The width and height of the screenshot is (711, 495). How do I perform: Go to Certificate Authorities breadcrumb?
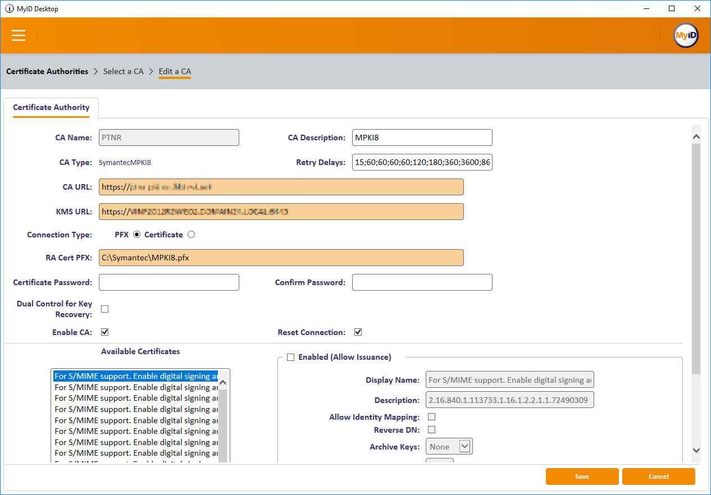[47, 71]
